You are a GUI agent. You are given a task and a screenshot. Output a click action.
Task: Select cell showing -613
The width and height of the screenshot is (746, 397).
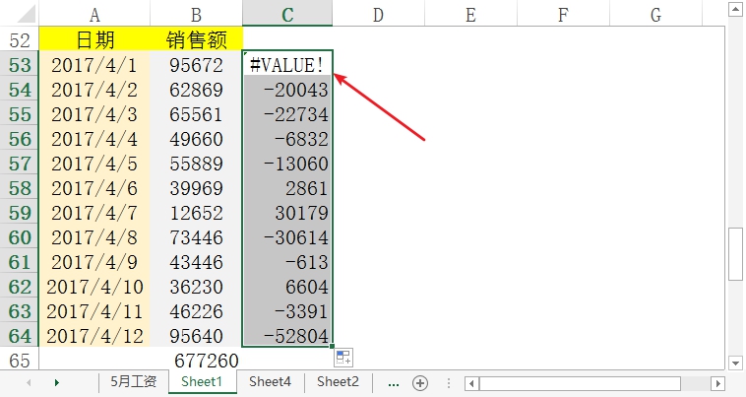tap(287, 262)
